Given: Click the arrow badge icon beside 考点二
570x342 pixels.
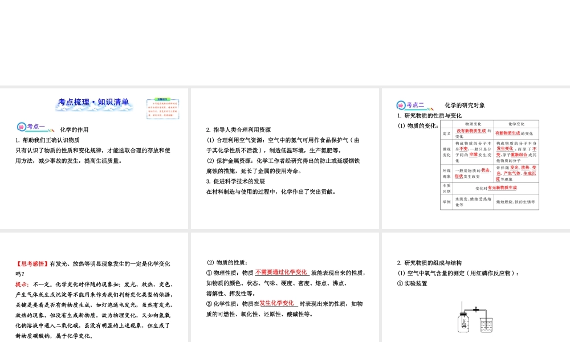Looking at the screenshot, I should click(401, 105).
